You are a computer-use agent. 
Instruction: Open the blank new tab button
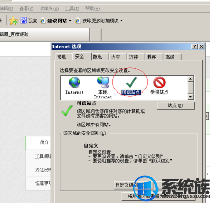click(96, 34)
